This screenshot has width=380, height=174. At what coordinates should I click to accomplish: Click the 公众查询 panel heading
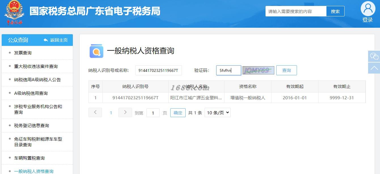coord(18,40)
